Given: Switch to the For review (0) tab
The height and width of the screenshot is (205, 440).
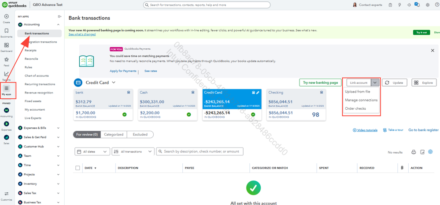Looking at the screenshot, I should [x=87, y=134].
